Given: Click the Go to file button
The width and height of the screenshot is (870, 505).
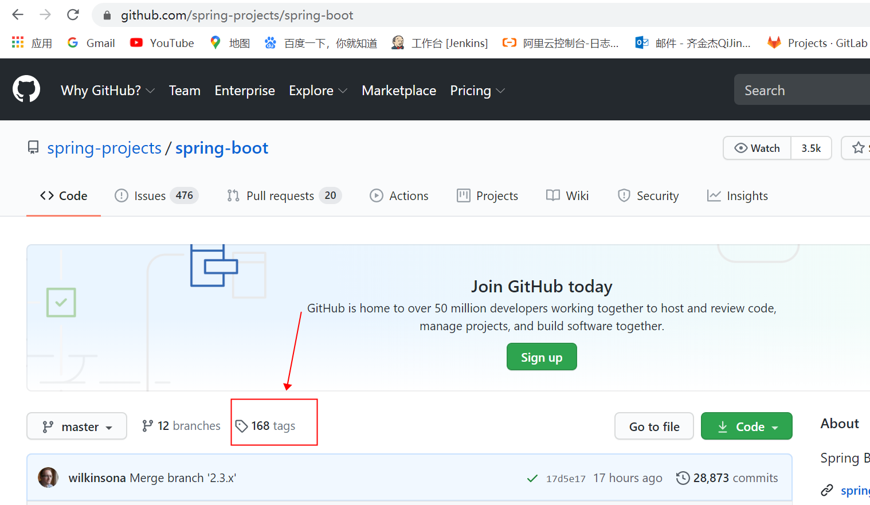Looking at the screenshot, I should click(654, 426).
